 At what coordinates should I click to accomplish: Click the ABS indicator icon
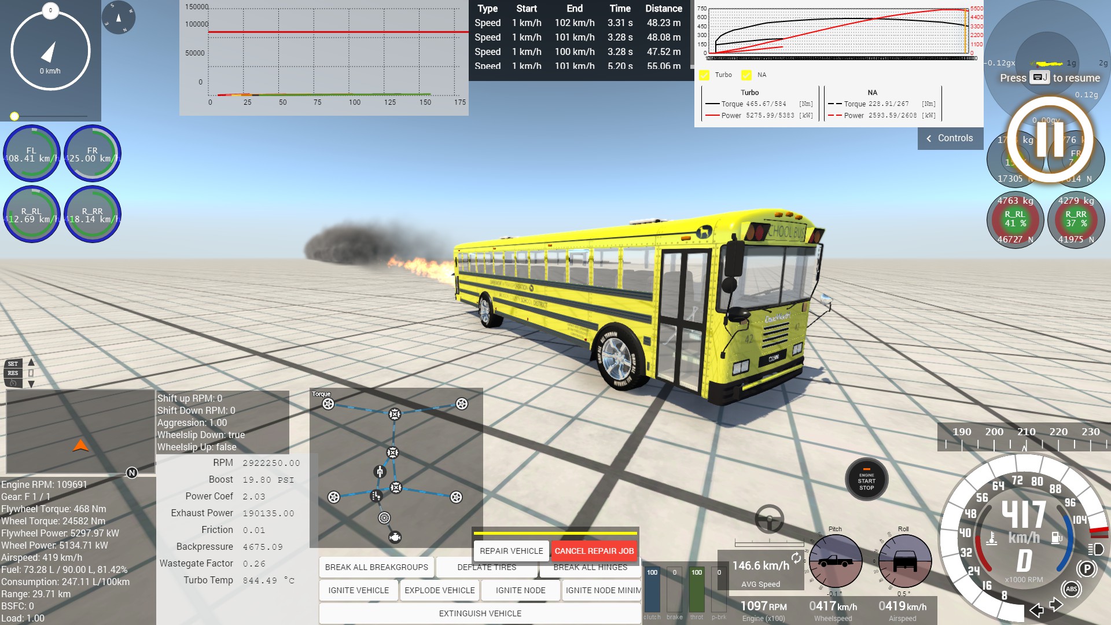[1071, 589]
